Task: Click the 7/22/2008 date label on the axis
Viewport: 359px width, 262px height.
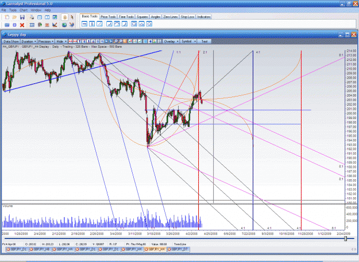Action: tap(248, 234)
